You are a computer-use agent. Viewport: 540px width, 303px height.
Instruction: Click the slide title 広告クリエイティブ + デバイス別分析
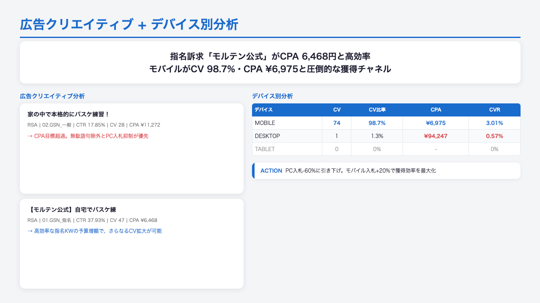[x=129, y=25]
